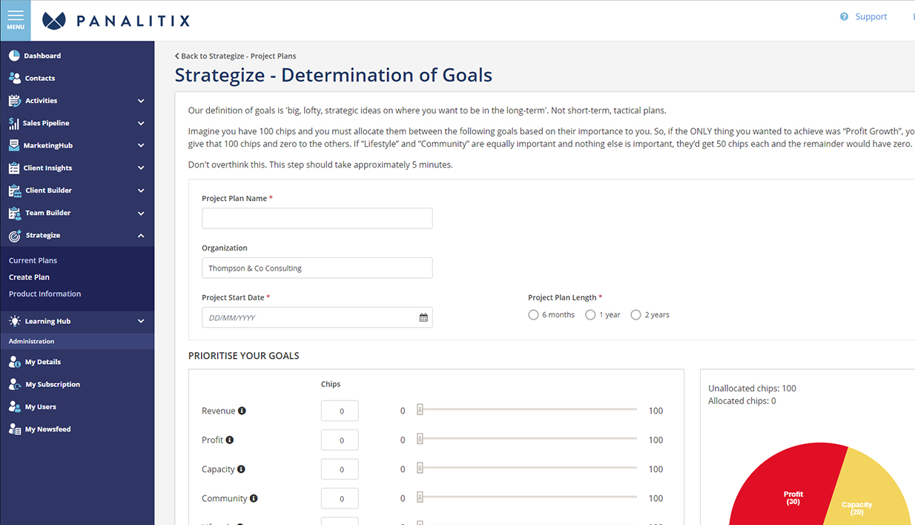The width and height of the screenshot is (915, 525).
Task: Click the Revenue chips slider handle
Action: coord(420,409)
